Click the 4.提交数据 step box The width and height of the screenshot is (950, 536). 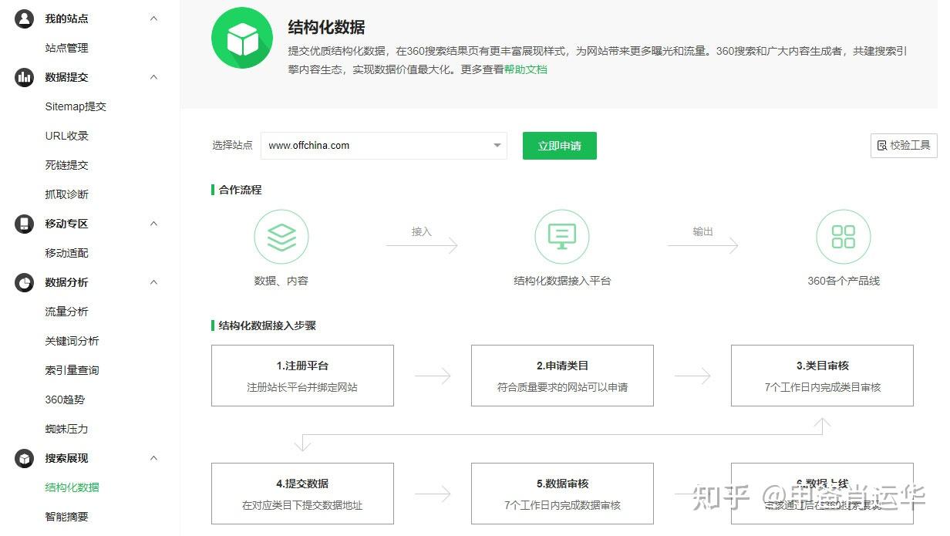(302, 494)
